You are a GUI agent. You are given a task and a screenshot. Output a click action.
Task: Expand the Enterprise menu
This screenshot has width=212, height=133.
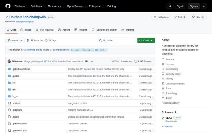click(96, 6)
